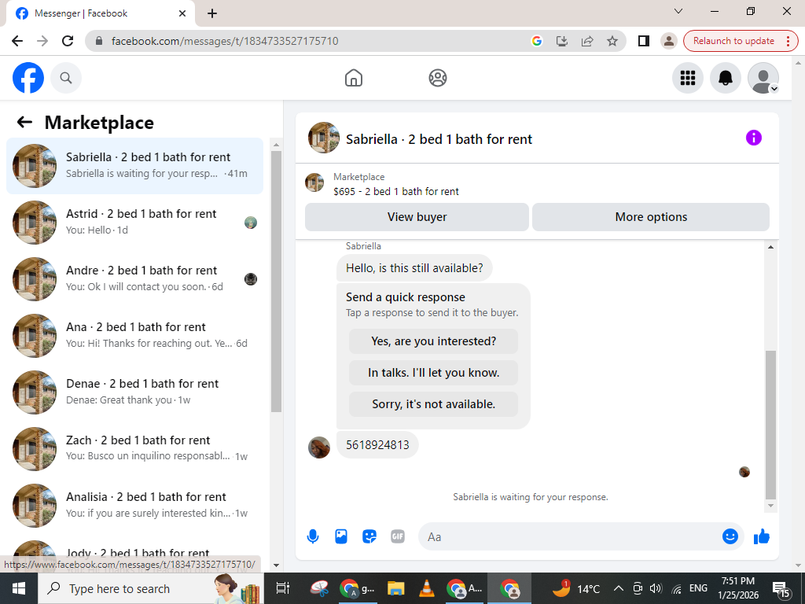
Task: Record a voice clip with microphone
Action: (x=313, y=536)
